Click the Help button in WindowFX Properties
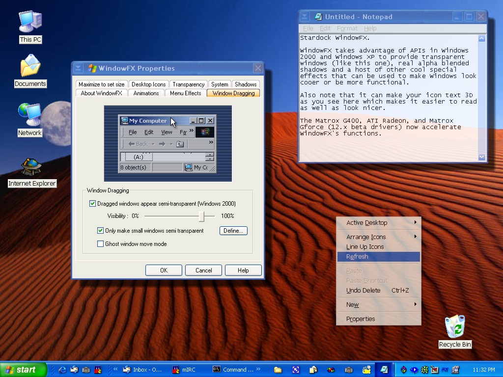Image resolution: width=503 pixels, height=377 pixels. click(x=243, y=270)
